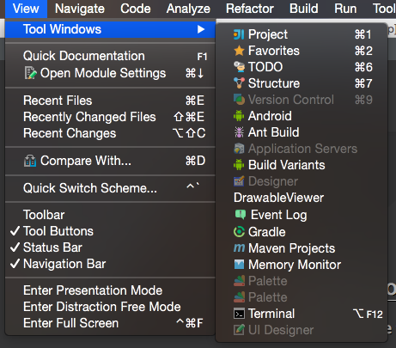Click the Favorites star icon
This screenshot has height=348, width=396.
click(x=239, y=51)
